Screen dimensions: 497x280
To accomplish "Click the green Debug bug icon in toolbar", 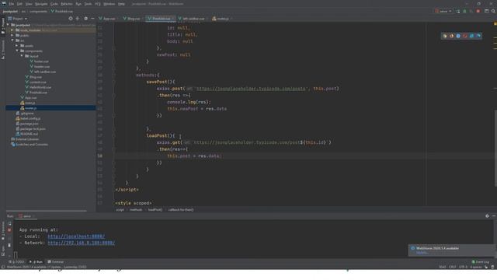I will coord(464,11).
